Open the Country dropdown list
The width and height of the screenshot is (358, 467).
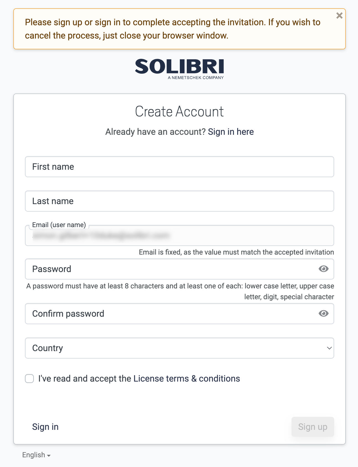(x=180, y=348)
